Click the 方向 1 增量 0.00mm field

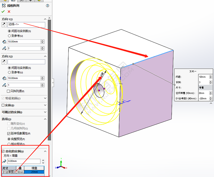point(24,161)
